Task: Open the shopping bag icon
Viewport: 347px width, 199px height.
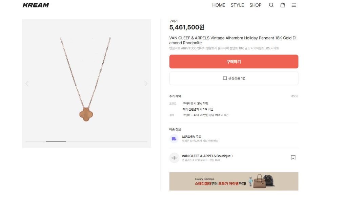Action: pos(283,5)
